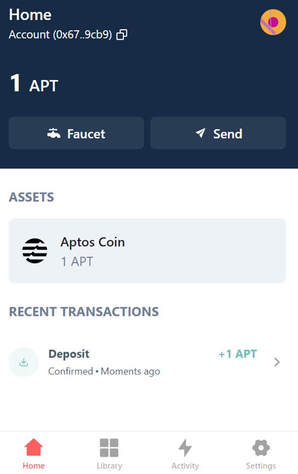Tap the Home house icon in the bottom bar
The height and width of the screenshot is (474, 298).
34,448
